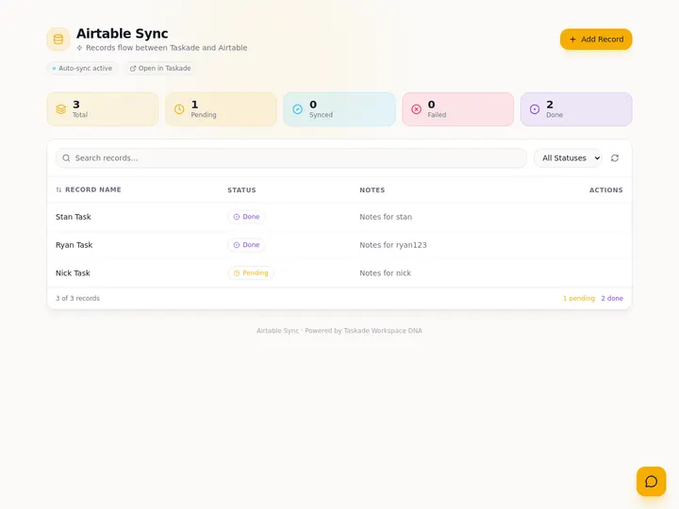Click the '2 done' footer filter
The width and height of the screenshot is (679, 509).
pyautogui.click(x=612, y=298)
